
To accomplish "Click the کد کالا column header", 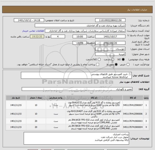I will tap(133, 98).
